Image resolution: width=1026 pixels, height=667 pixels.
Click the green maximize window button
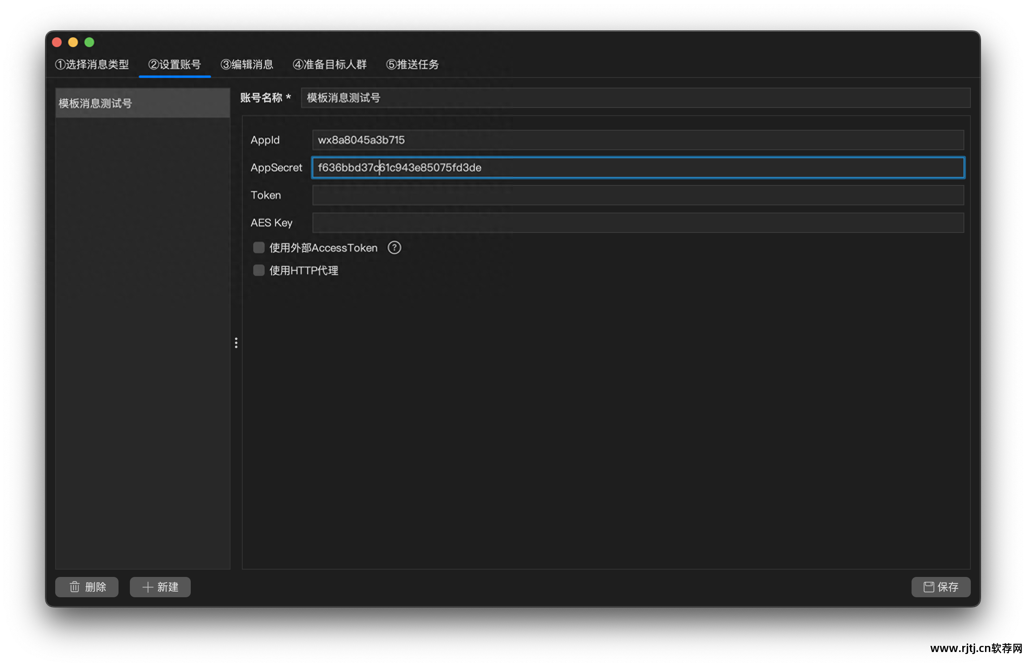tap(89, 42)
